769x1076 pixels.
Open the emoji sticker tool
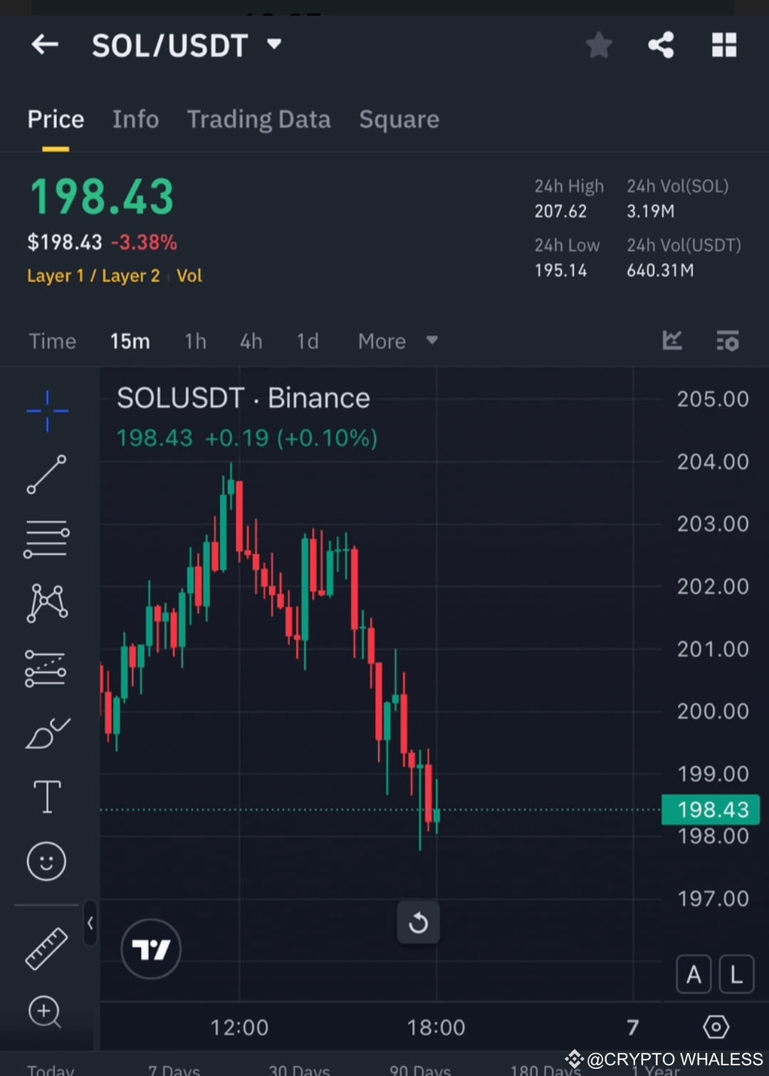click(x=46, y=861)
